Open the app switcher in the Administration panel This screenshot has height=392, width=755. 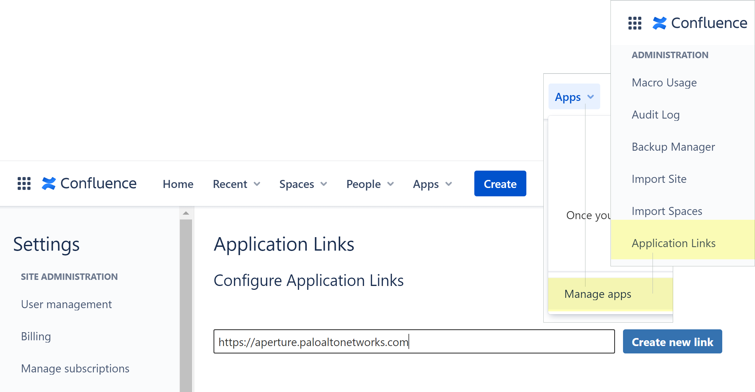pos(634,23)
